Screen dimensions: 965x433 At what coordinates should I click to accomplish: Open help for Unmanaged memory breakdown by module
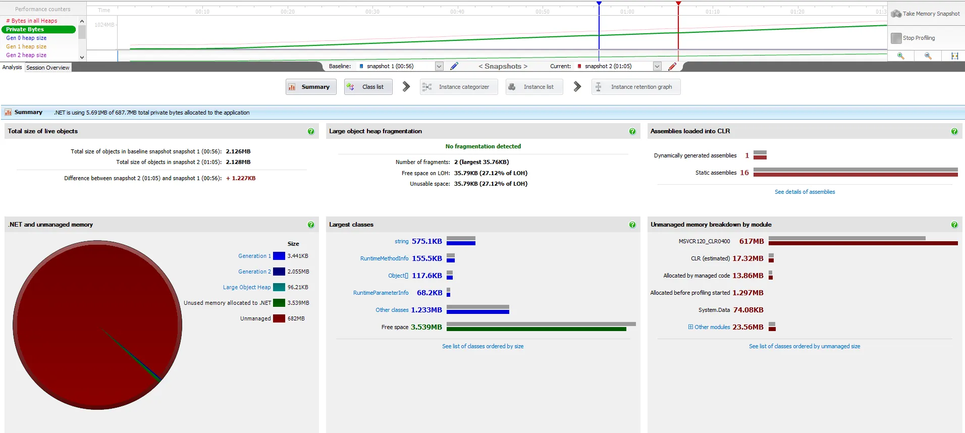tap(954, 225)
